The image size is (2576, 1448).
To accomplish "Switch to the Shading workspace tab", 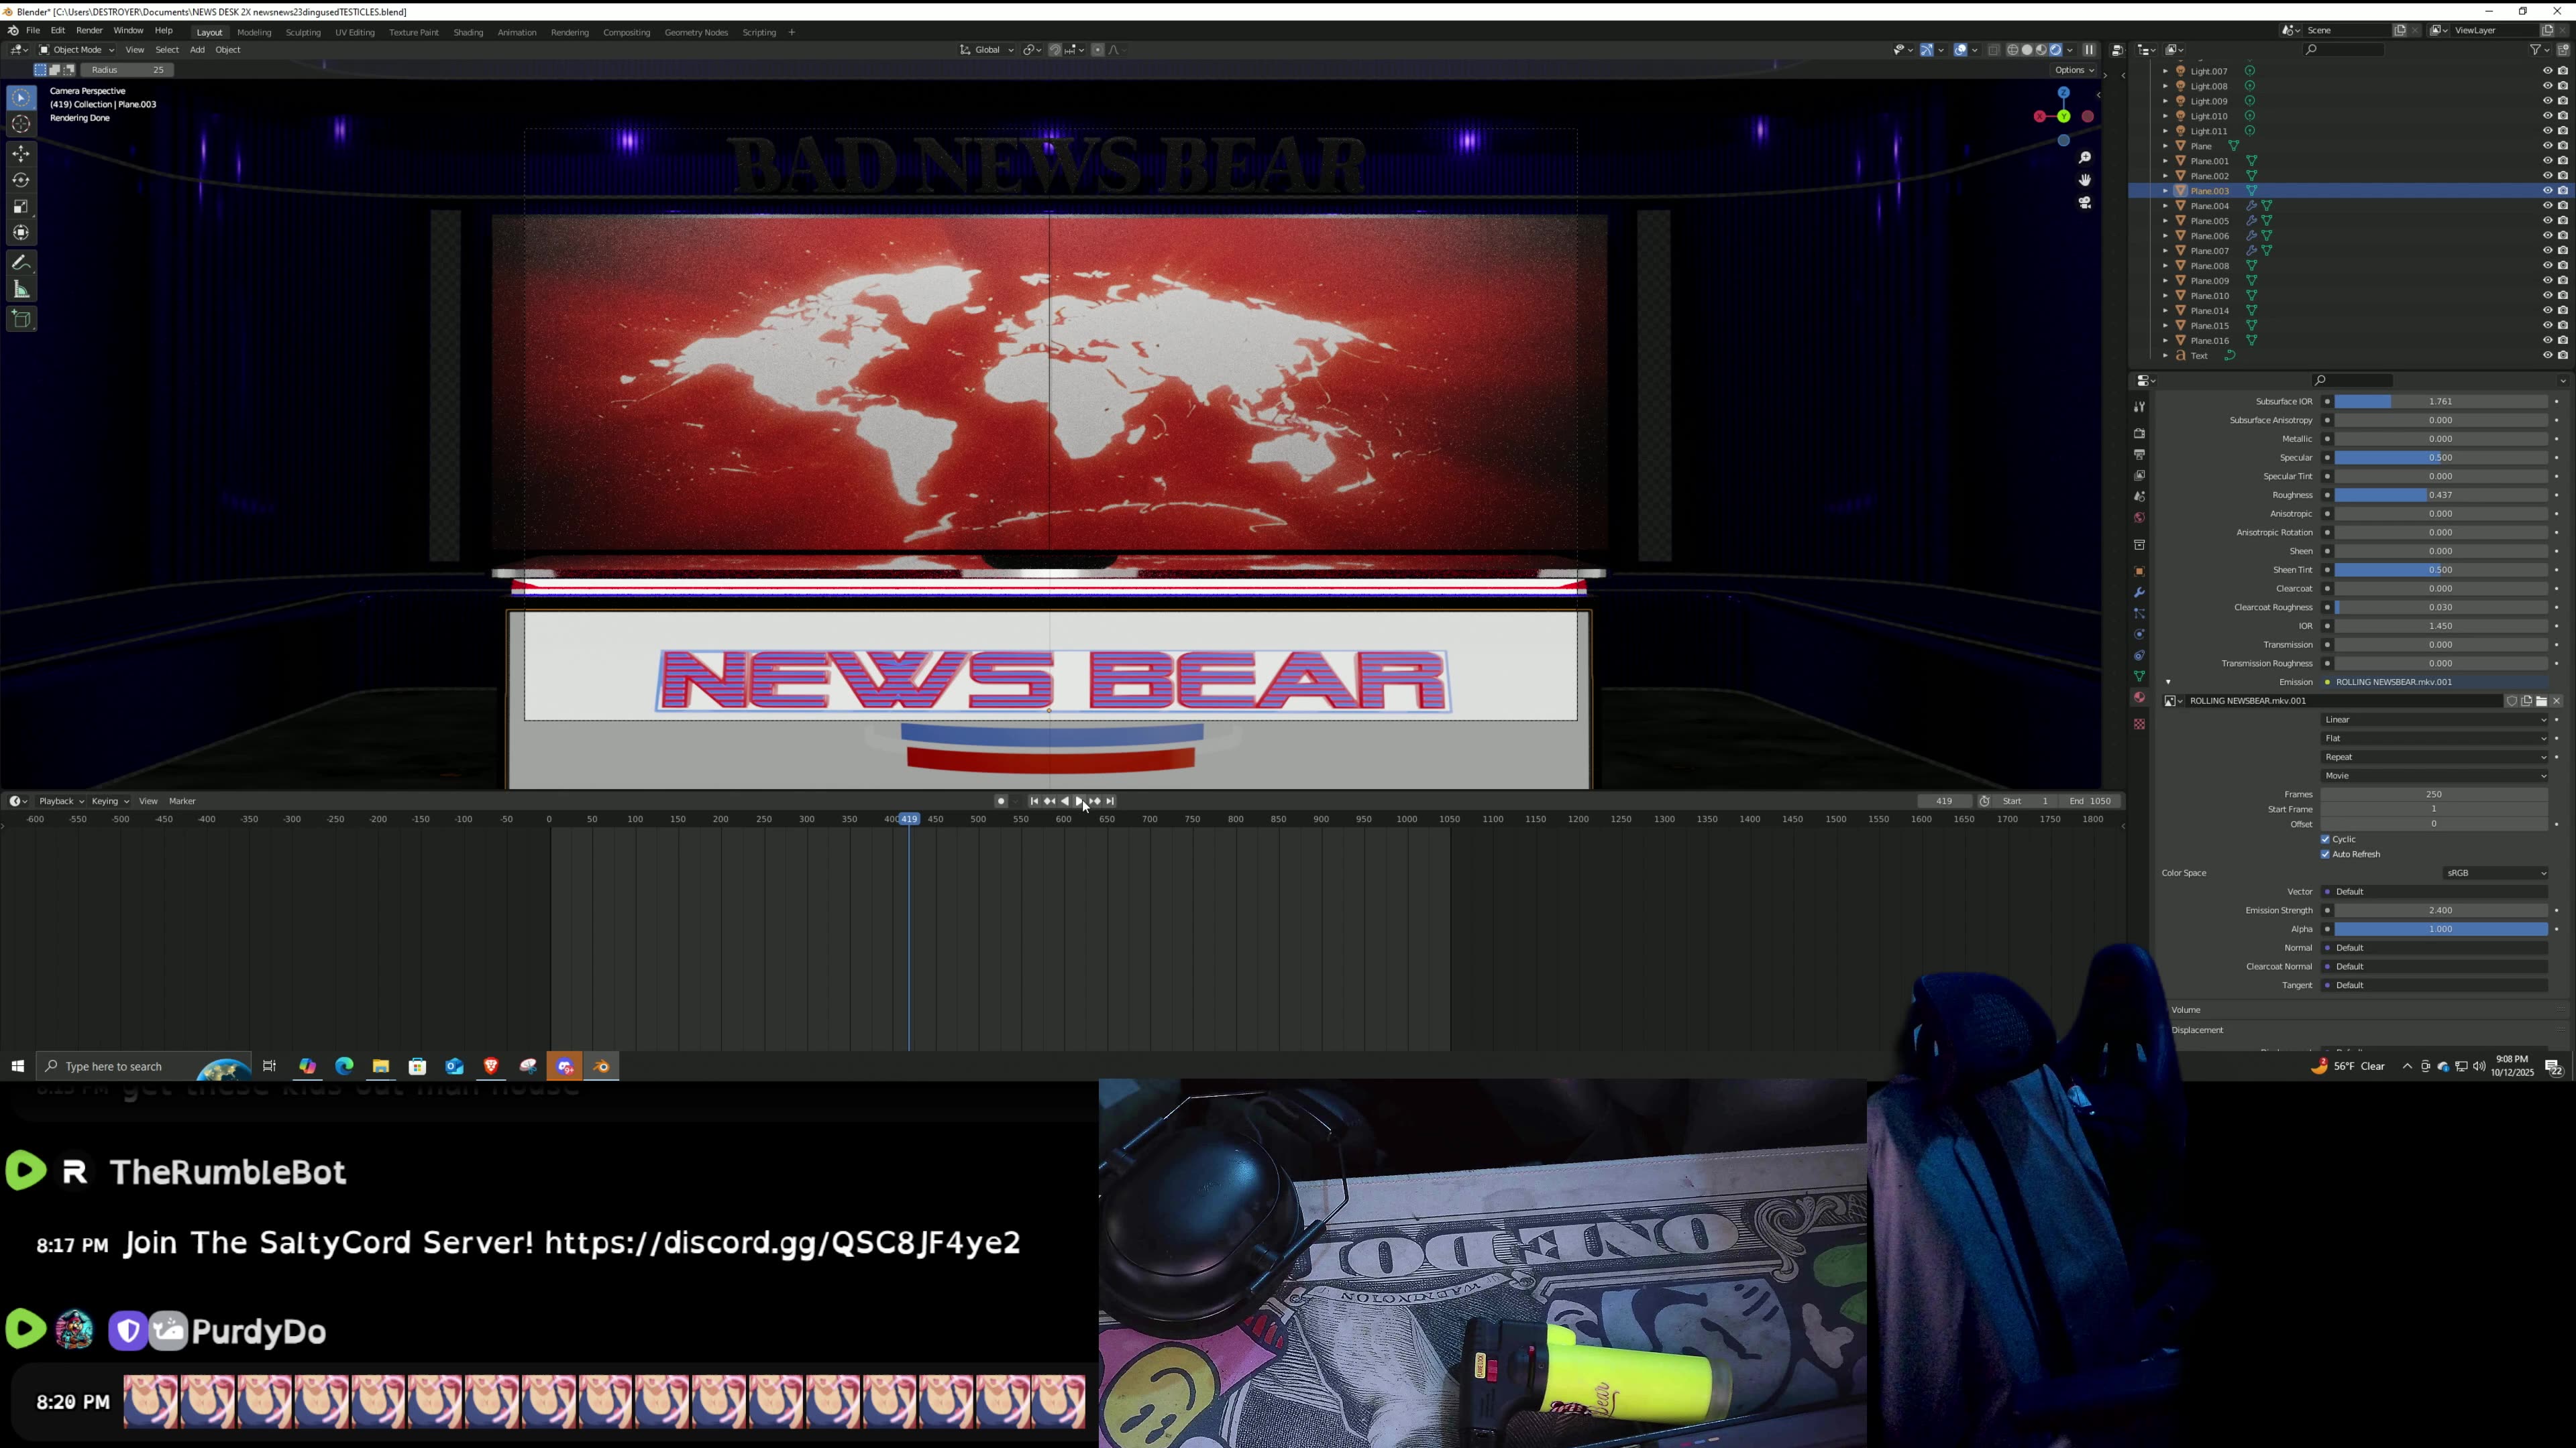I will click(468, 33).
